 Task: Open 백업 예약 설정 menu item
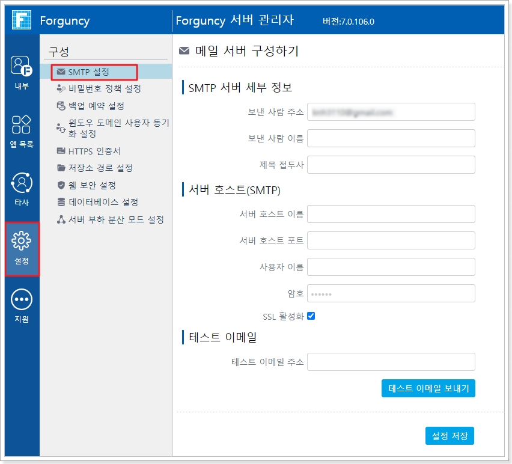[96, 106]
